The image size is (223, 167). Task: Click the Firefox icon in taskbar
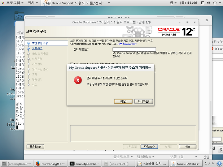point(38,164)
